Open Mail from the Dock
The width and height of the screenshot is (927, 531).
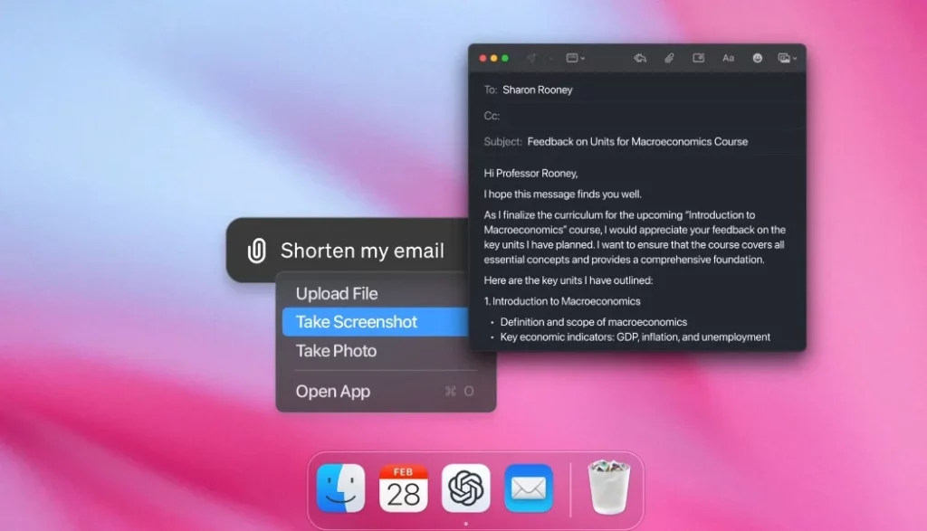(528, 488)
